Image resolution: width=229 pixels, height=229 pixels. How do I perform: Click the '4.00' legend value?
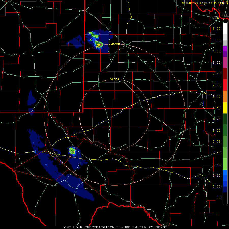(x=217, y=51)
